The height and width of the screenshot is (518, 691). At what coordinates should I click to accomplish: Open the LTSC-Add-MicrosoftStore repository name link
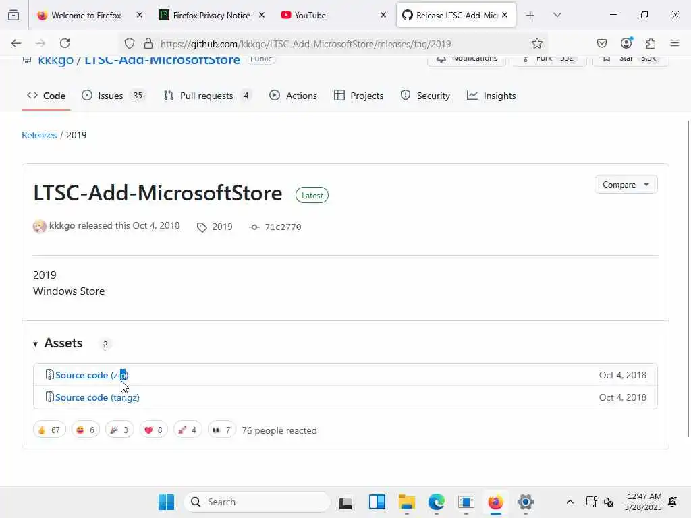pyautogui.click(x=162, y=60)
